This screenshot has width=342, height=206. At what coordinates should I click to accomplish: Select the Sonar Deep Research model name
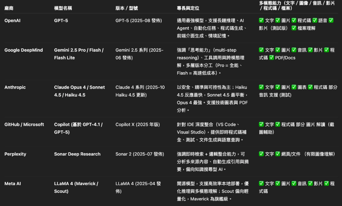77,154
